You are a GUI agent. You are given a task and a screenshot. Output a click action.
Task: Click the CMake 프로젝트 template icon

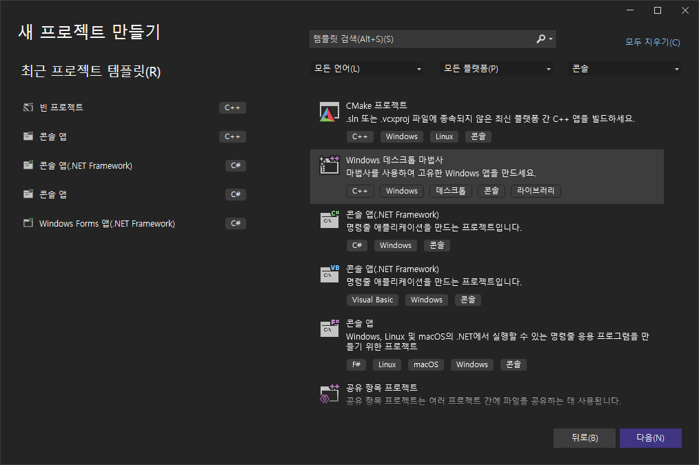[x=329, y=112]
